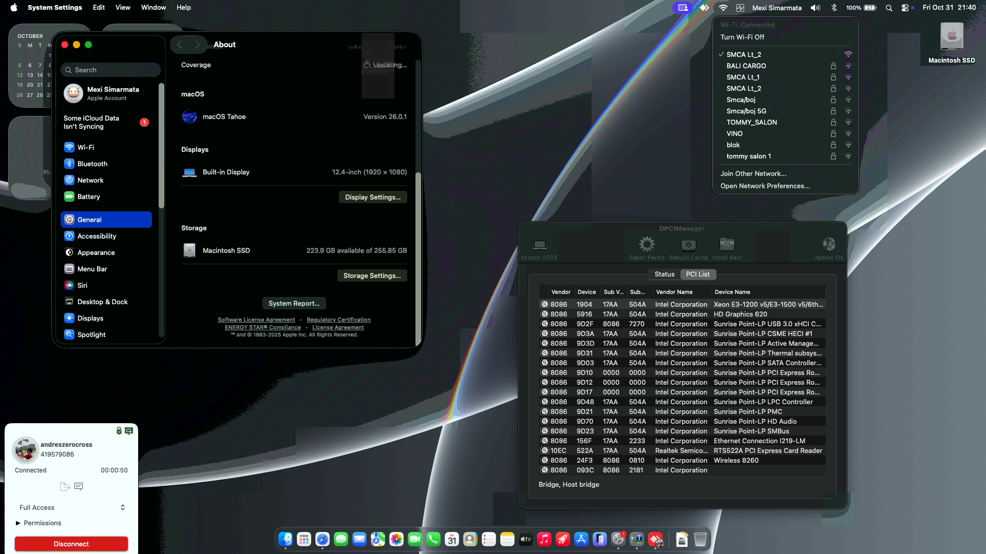This screenshot has height=554, width=986.
Task: Open Apple TV in the Dock
Action: coord(526,539)
